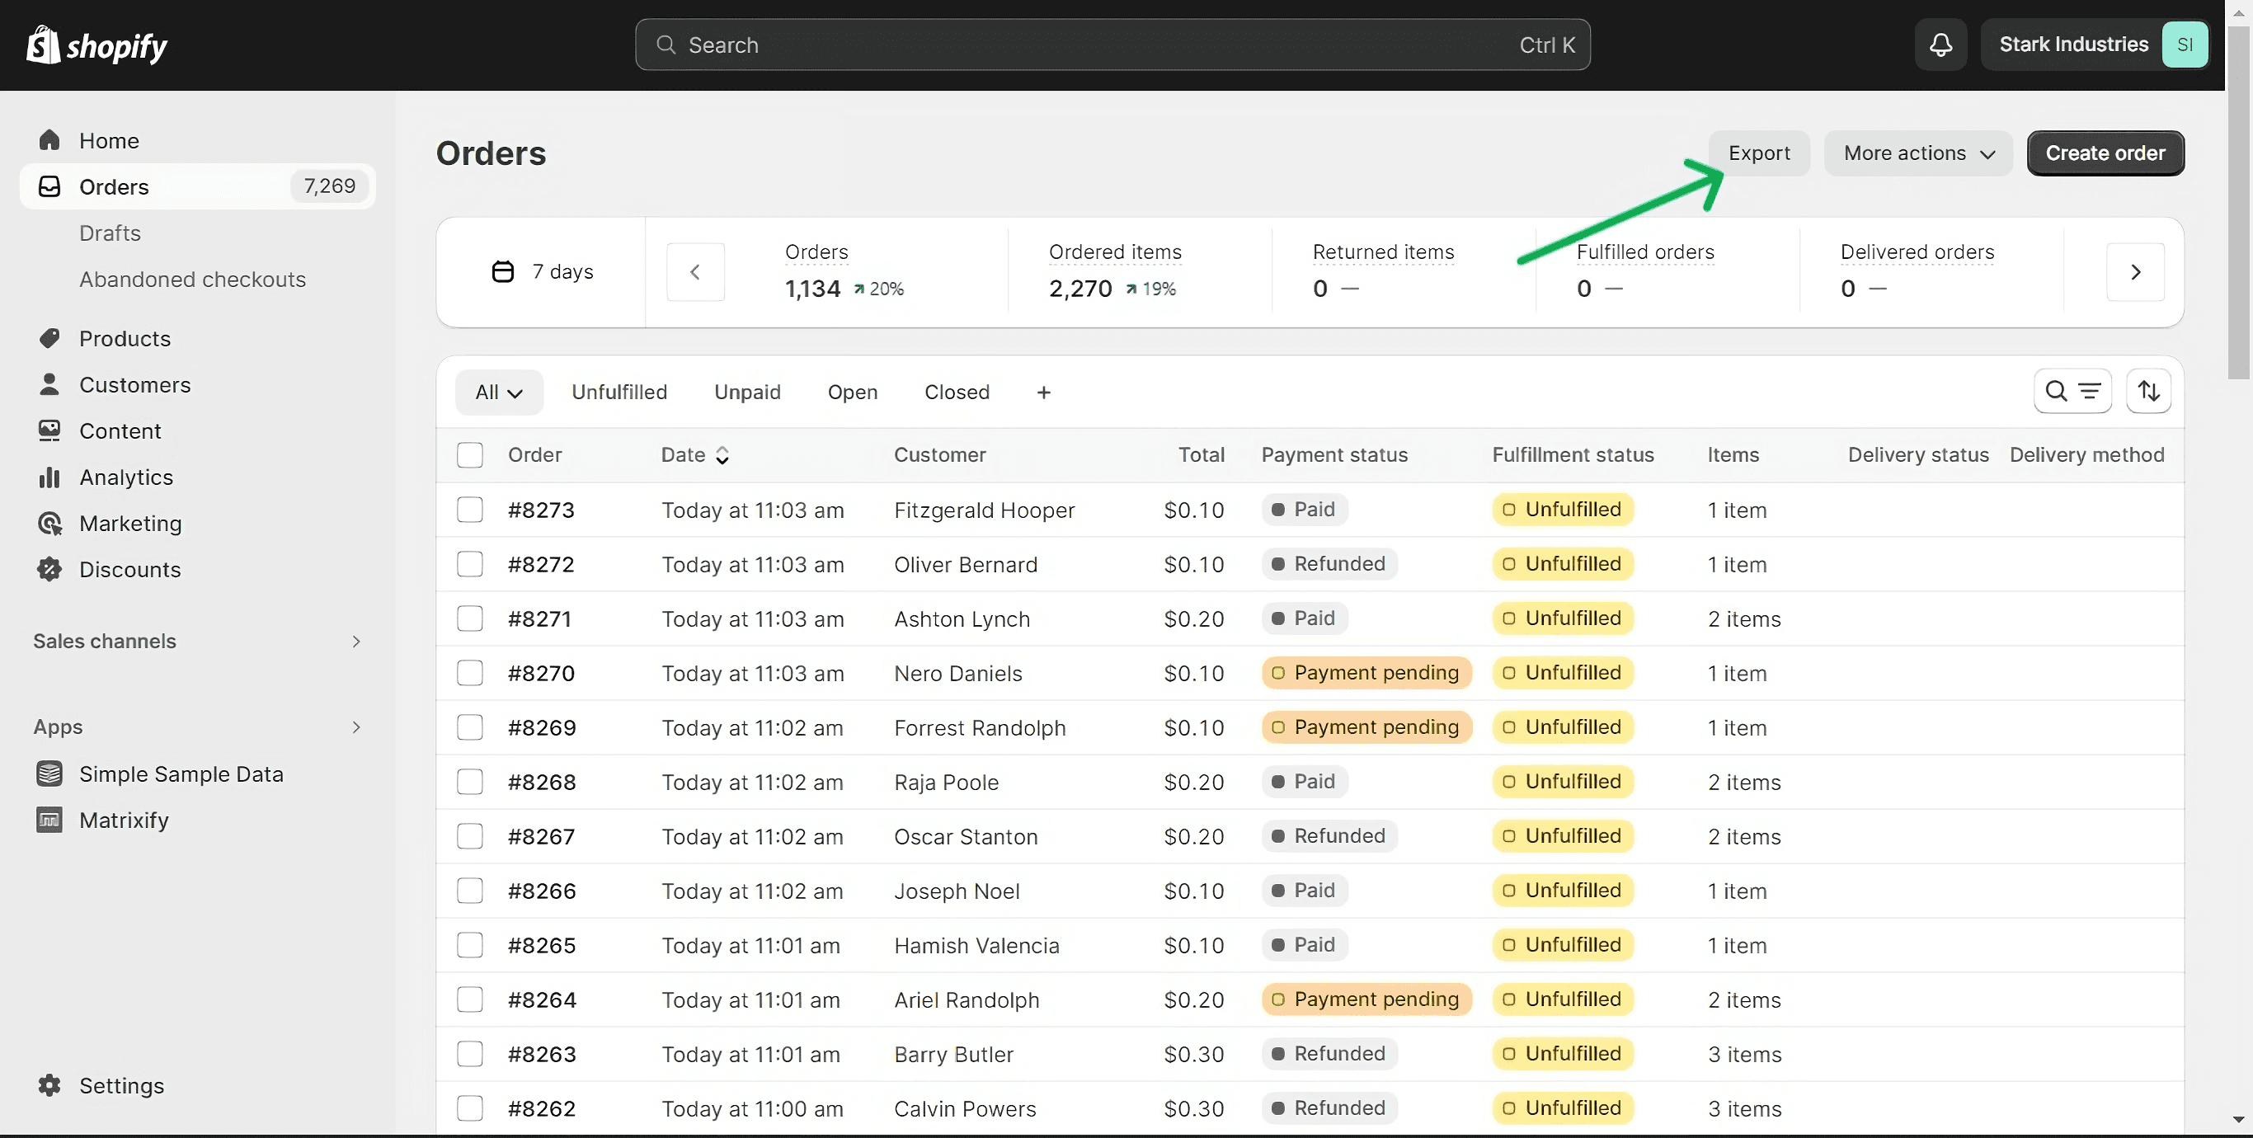Click the Stark Industries SI avatar
The width and height of the screenshot is (2253, 1138).
point(2184,45)
